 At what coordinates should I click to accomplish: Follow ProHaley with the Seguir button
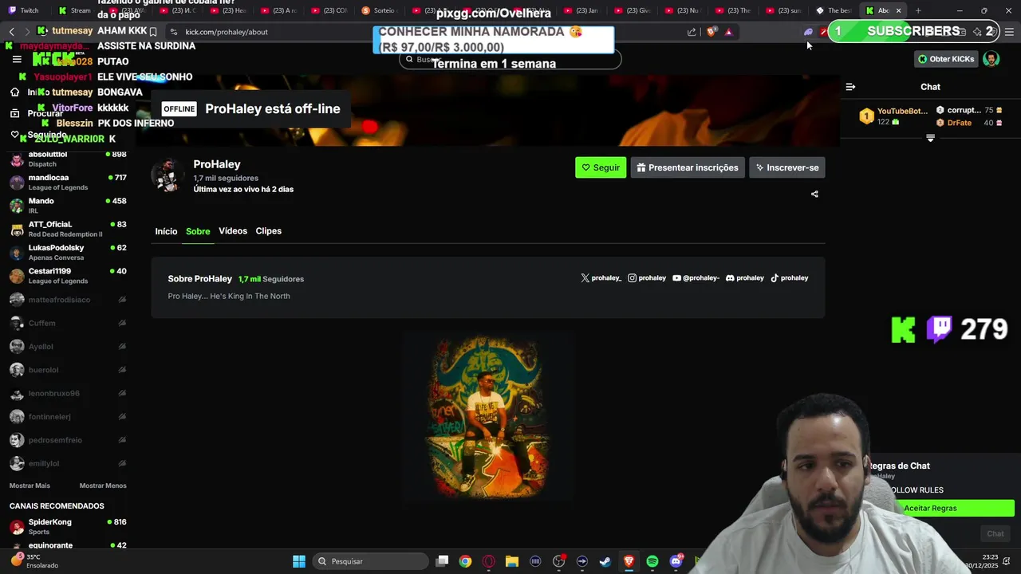(601, 167)
